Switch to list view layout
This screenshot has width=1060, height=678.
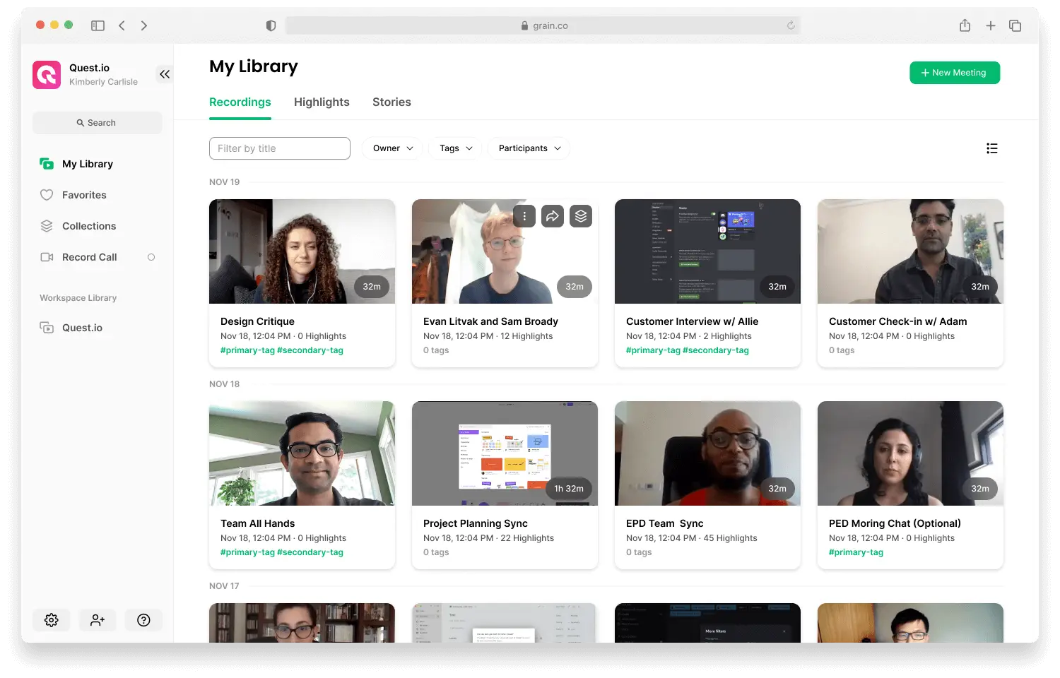(991, 148)
